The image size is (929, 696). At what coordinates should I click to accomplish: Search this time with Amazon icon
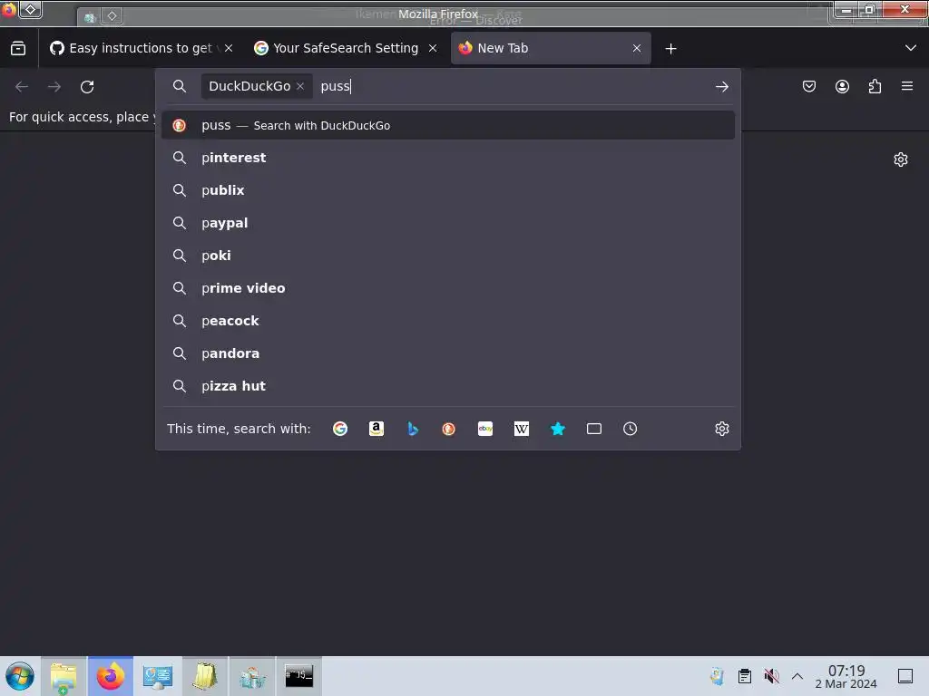[376, 429]
